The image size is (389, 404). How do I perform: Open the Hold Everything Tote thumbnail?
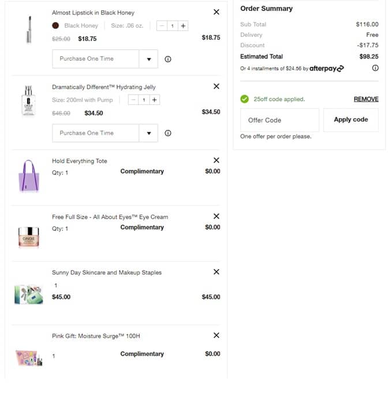pyautogui.click(x=28, y=176)
